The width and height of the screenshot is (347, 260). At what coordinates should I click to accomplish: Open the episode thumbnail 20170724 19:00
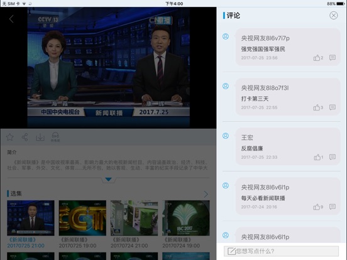coord(186,218)
